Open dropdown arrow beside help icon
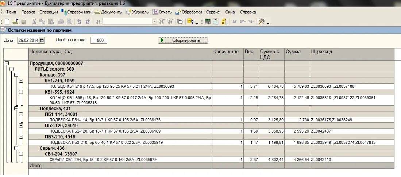Viewport: 401px width, 177px height. [x=197, y=24]
